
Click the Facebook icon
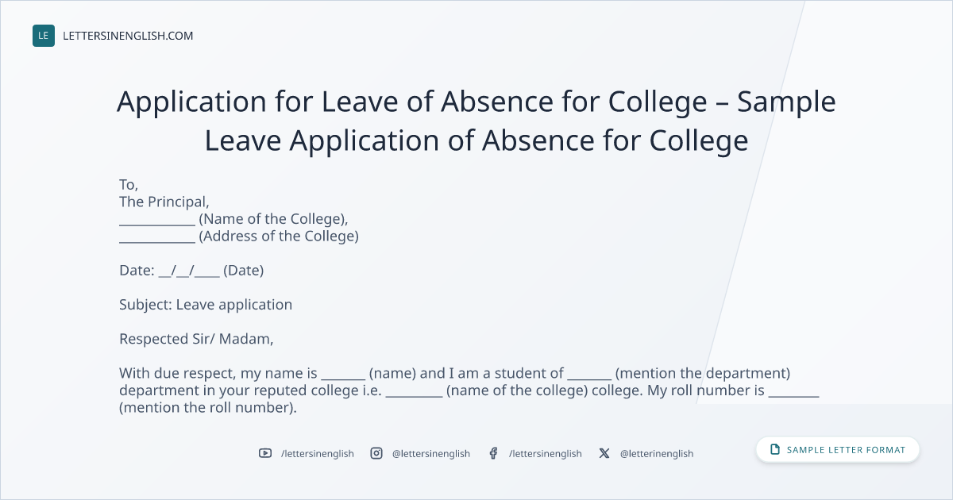(x=493, y=453)
